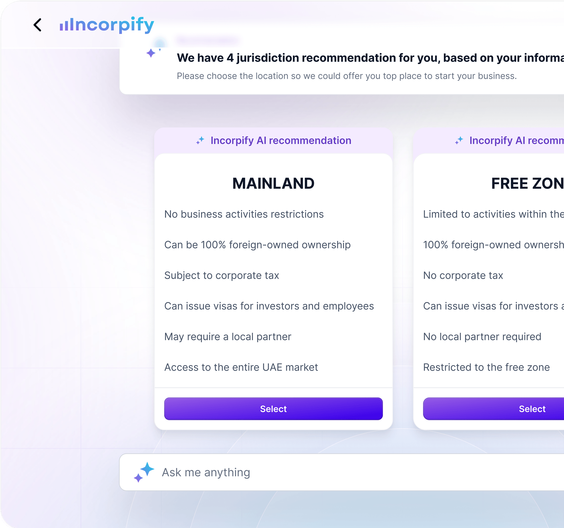The height and width of the screenshot is (528, 564).
Task: Click "Access to the entire UAE market"
Action: [241, 367]
